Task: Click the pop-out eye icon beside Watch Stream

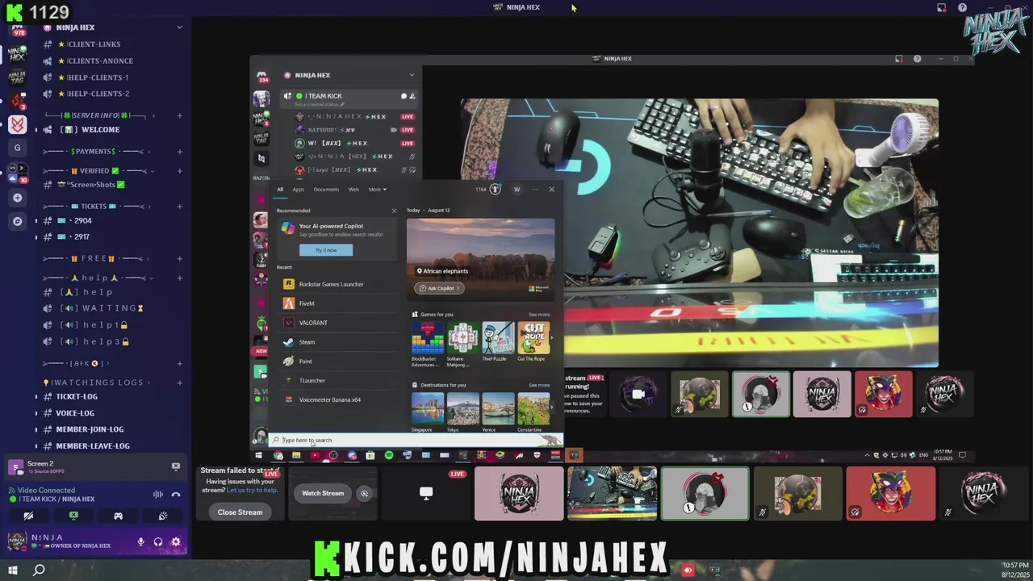Action: tap(364, 493)
